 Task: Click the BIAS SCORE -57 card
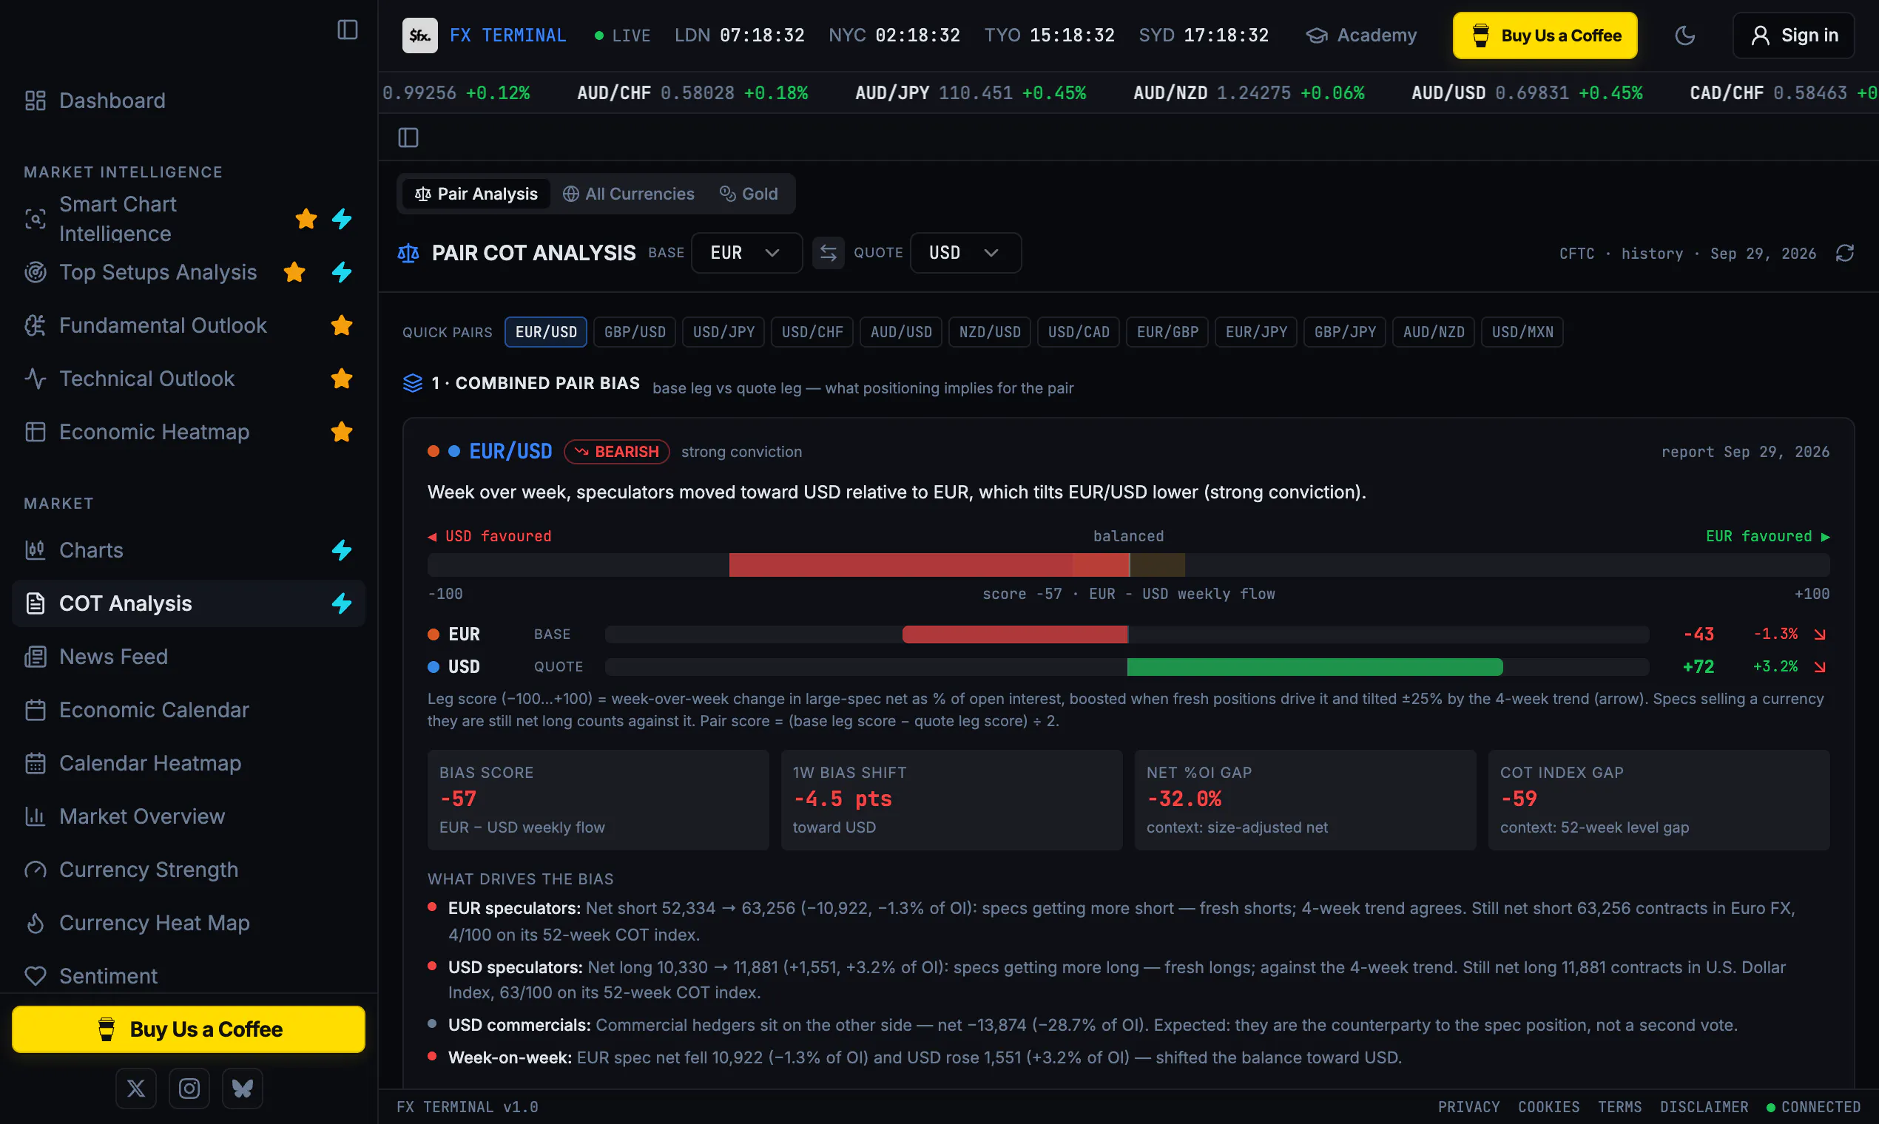598,800
